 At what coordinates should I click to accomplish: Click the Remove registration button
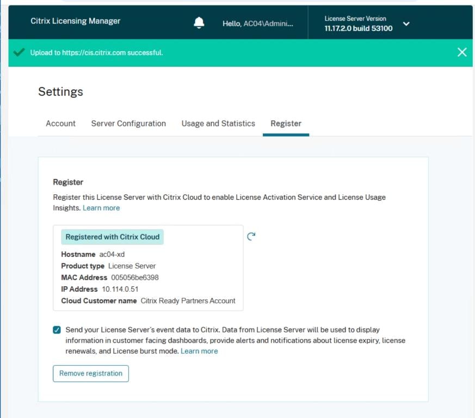tap(91, 373)
